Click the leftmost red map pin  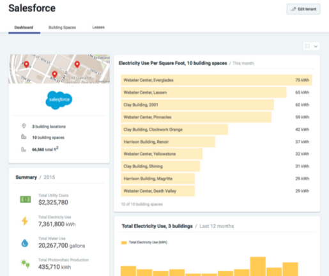coord(26,65)
